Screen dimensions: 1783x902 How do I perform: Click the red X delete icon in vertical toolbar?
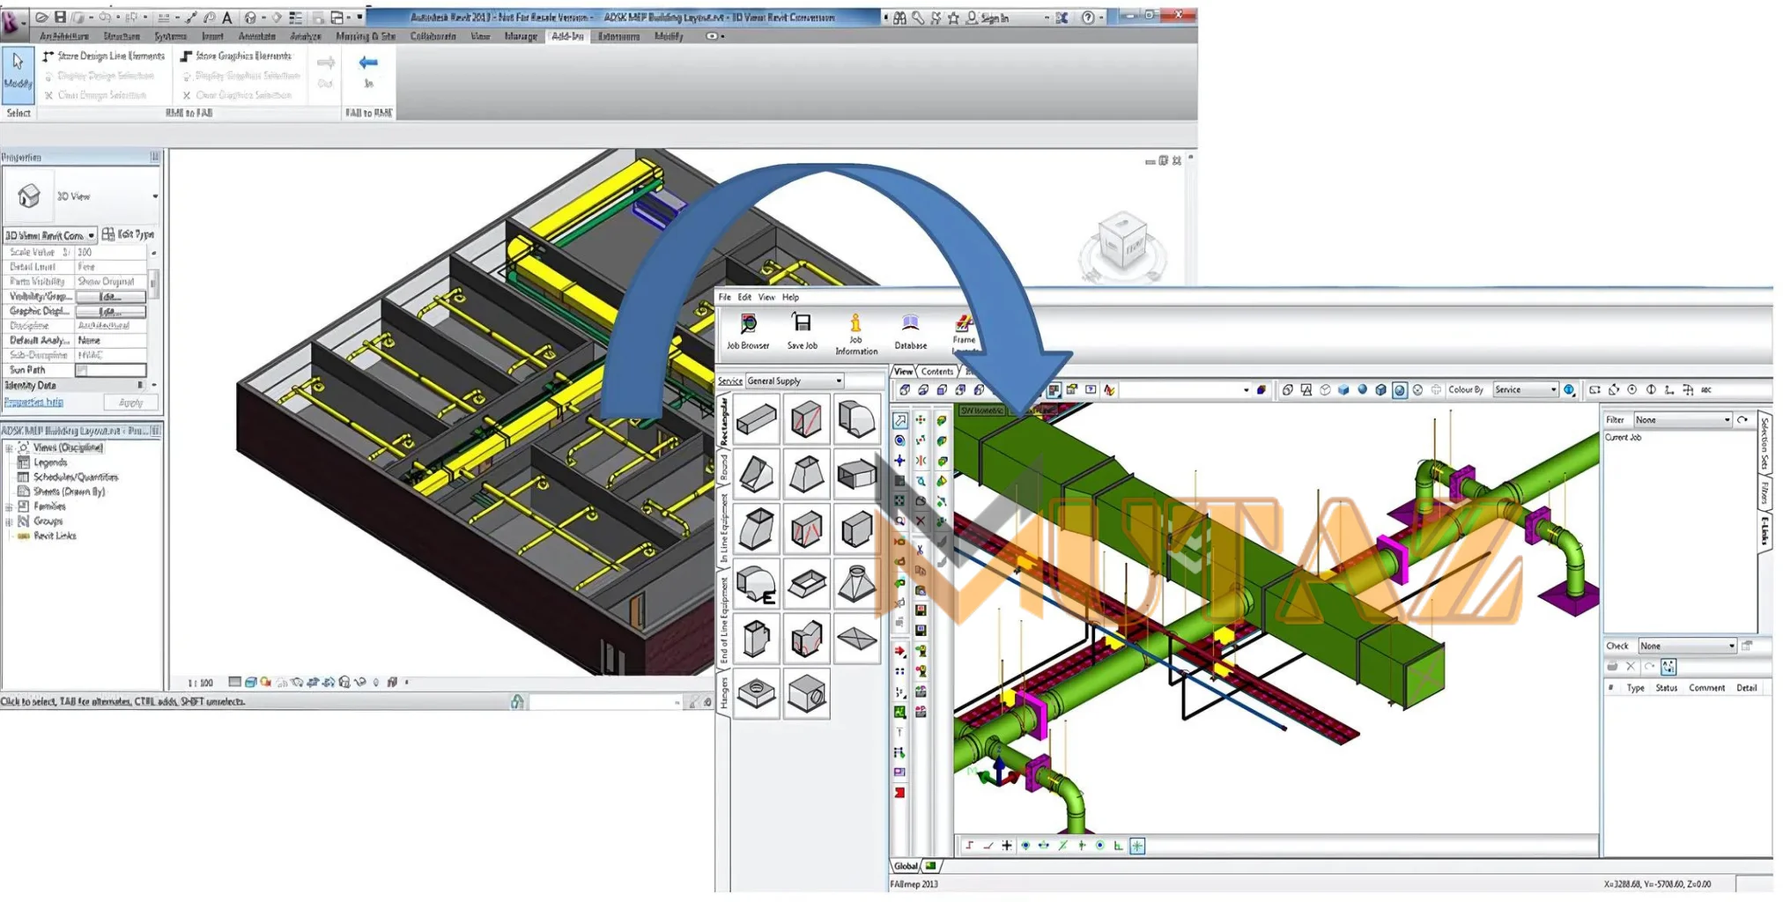921,521
